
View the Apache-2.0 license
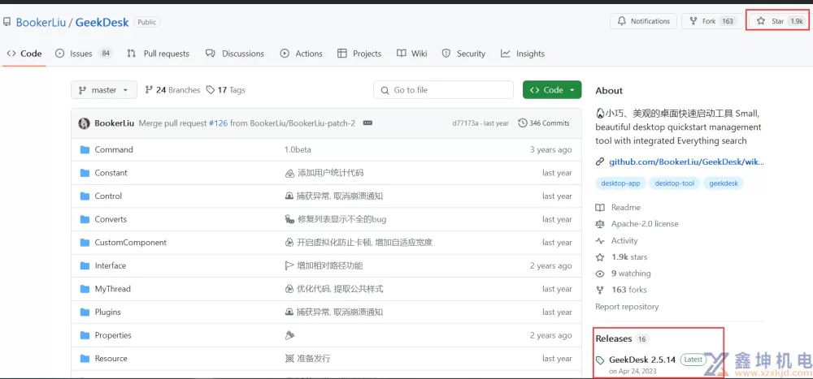[x=637, y=224]
